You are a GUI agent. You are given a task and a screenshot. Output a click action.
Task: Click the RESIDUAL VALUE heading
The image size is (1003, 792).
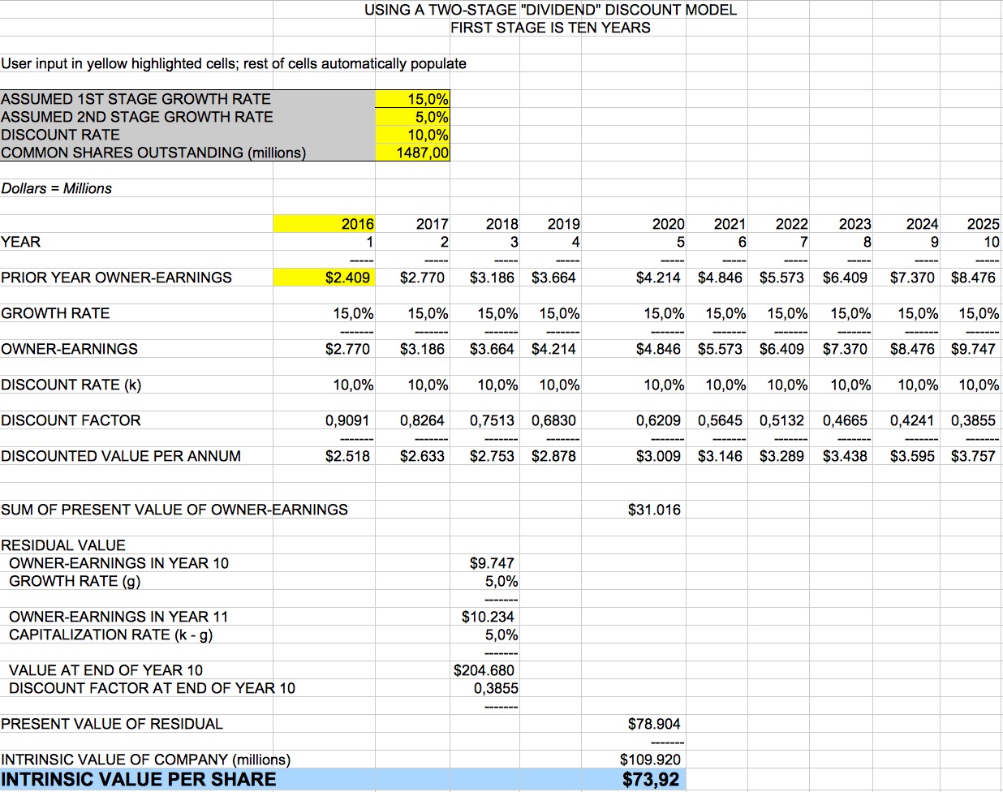[63, 545]
